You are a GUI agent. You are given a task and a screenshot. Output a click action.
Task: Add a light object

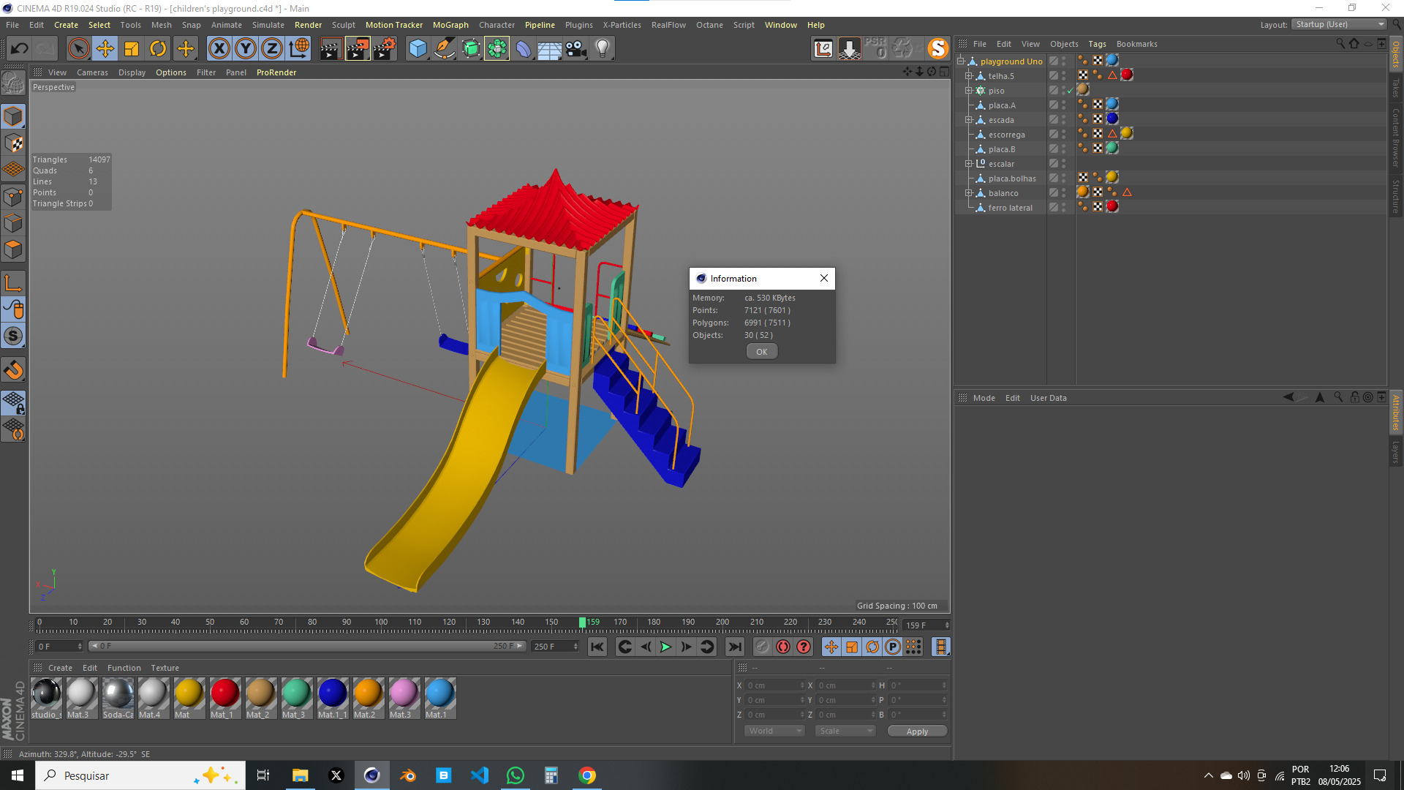(x=603, y=49)
